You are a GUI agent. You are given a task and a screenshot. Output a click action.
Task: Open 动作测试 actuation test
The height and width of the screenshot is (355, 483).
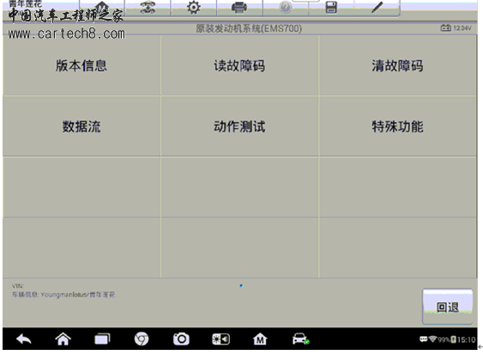click(x=239, y=126)
